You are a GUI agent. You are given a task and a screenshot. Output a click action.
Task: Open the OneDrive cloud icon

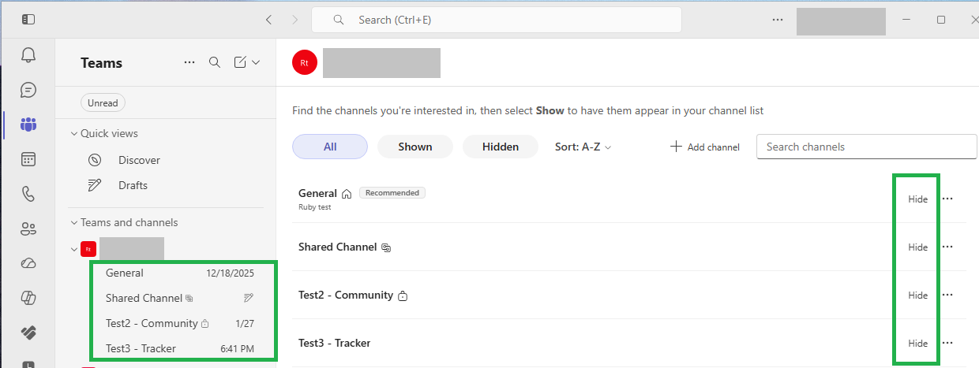tap(28, 263)
